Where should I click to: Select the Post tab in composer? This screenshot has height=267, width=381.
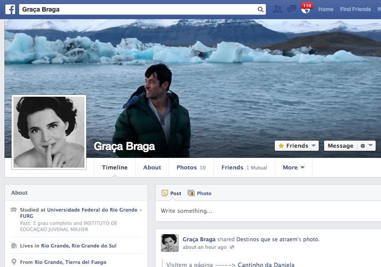(172, 193)
